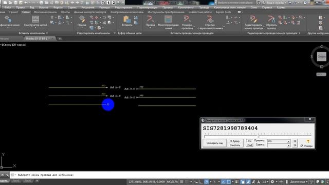
Task: Click the print icon in quick access toolbar
Action: pos(41,3)
